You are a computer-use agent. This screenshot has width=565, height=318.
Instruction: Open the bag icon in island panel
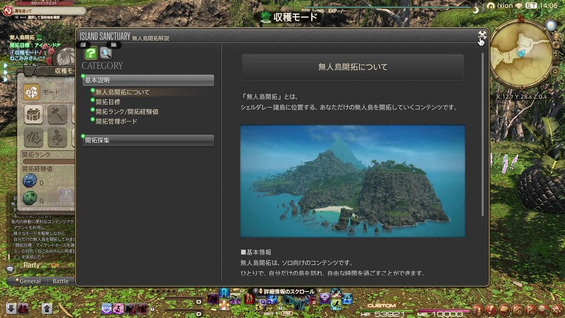click(x=33, y=115)
